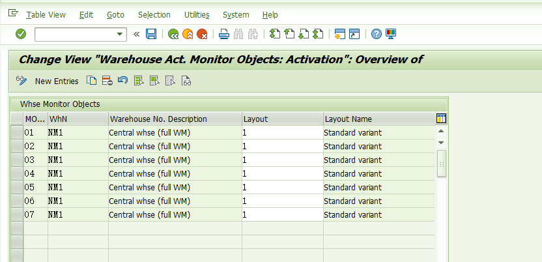Image resolution: width=542 pixels, height=262 pixels.
Task: Click the vertical scrollbar thumb
Action: [x=442, y=164]
